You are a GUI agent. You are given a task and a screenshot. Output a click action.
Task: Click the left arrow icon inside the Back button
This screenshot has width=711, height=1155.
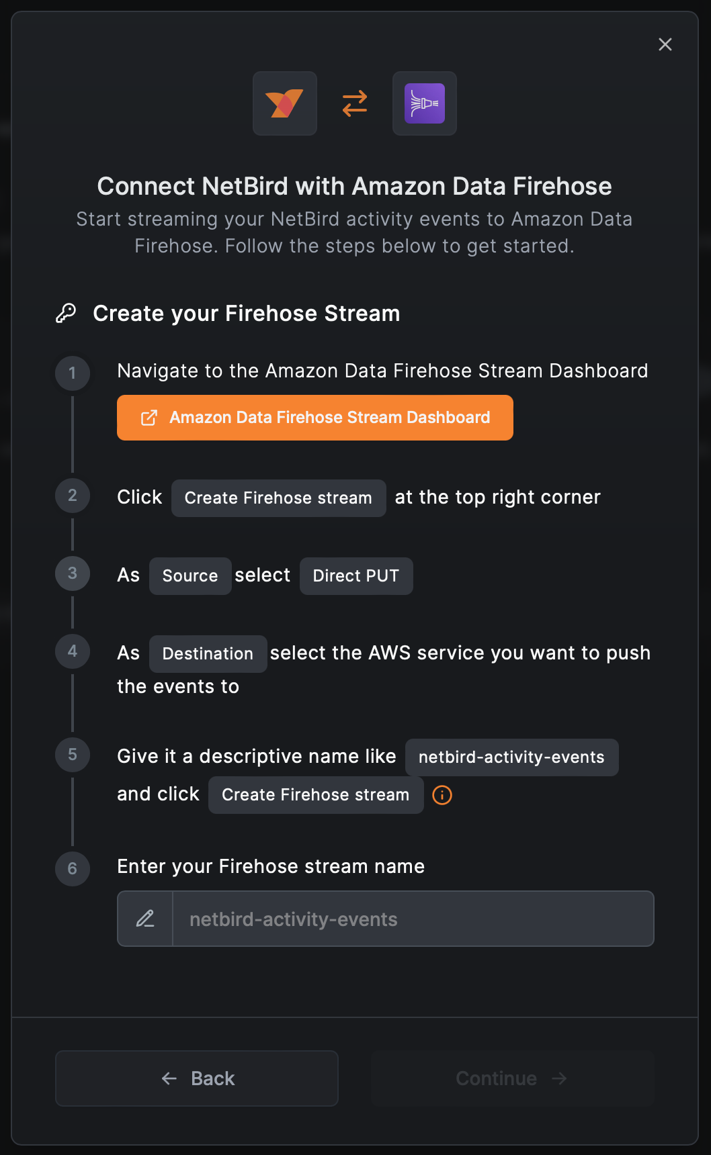click(x=169, y=1078)
